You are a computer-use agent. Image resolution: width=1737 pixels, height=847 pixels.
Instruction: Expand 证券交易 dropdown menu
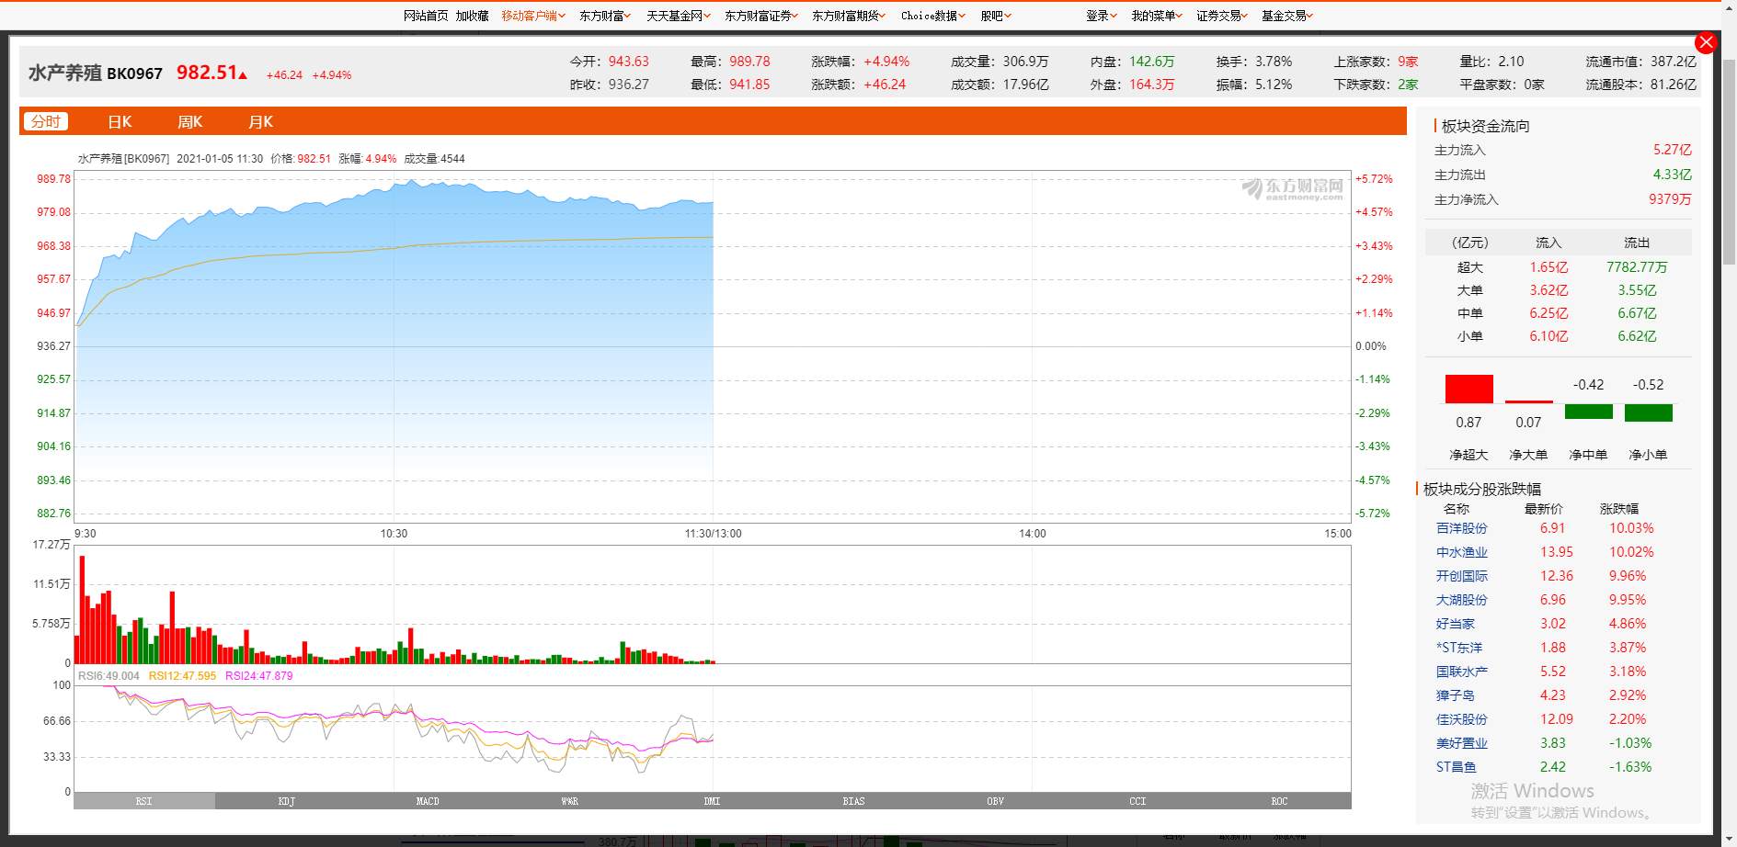[1222, 16]
